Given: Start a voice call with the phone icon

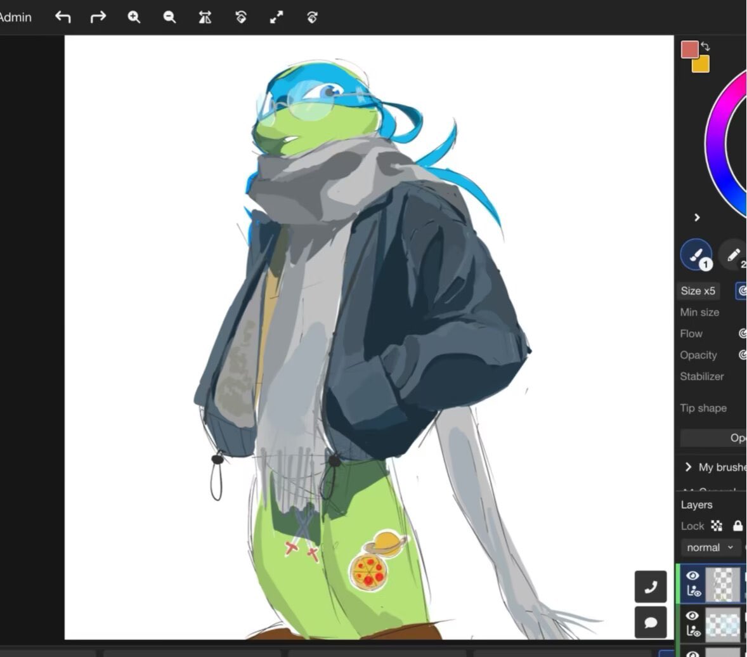Looking at the screenshot, I should tap(651, 587).
